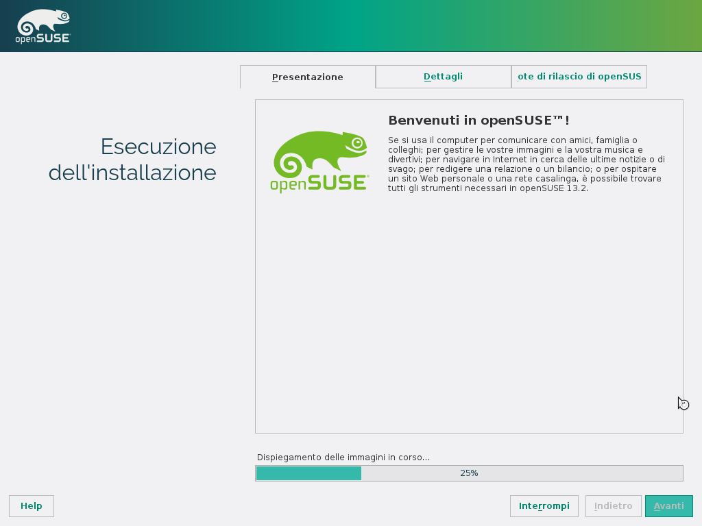Switch to the Presentazione tab

coord(308,77)
